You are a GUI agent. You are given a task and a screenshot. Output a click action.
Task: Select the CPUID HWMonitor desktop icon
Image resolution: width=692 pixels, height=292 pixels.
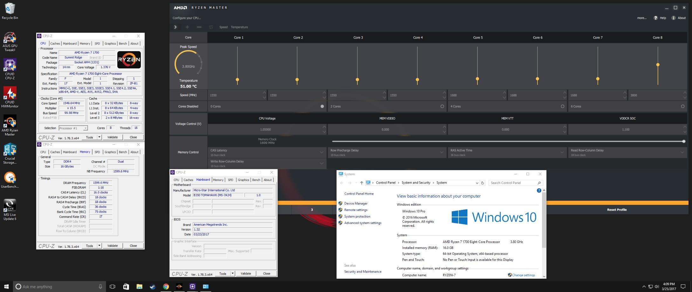10,97
